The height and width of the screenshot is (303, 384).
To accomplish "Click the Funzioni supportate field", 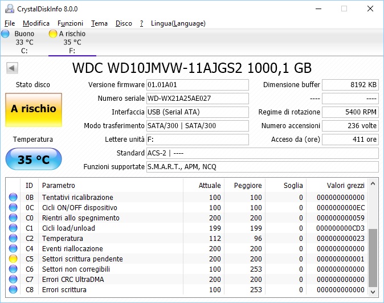I will pyautogui.click(x=263, y=167).
